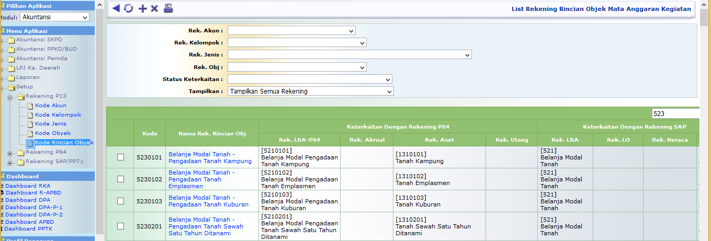Open Kode Kelompok in the menu tree

58,115
